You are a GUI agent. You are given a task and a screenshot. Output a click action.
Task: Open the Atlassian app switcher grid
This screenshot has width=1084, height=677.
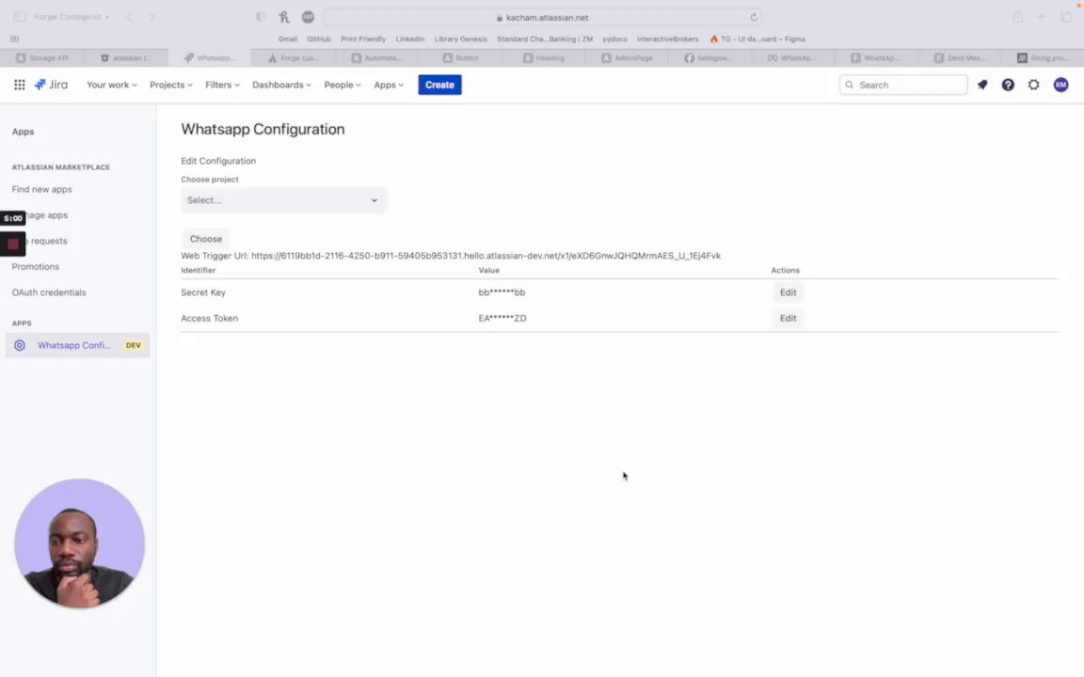(20, 85)
